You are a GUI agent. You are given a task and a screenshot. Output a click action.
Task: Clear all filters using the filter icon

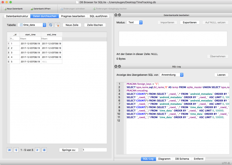pos(57,25)
